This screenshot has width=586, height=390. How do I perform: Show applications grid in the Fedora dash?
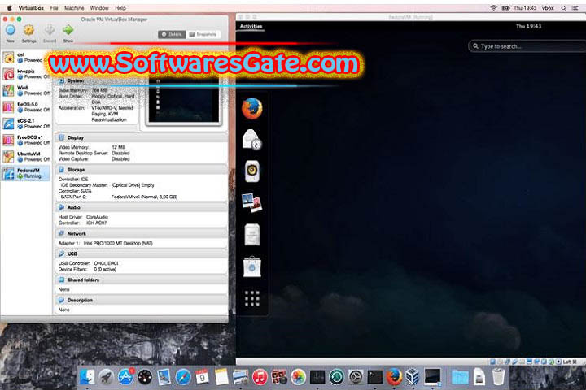tap(251, 298)
